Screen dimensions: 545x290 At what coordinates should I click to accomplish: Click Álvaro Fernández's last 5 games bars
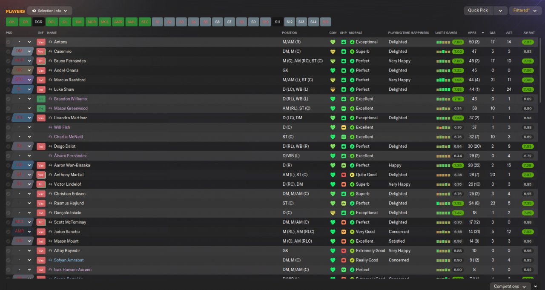tap(443, 156)
